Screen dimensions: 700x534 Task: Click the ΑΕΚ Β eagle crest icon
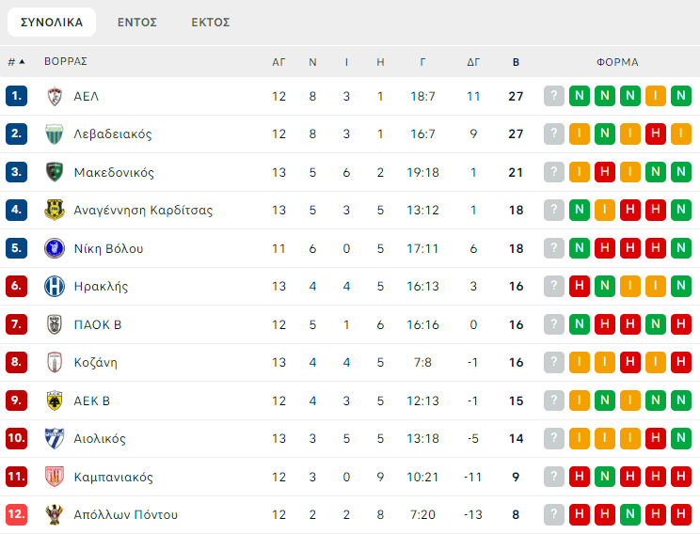[x=55, y=400]
